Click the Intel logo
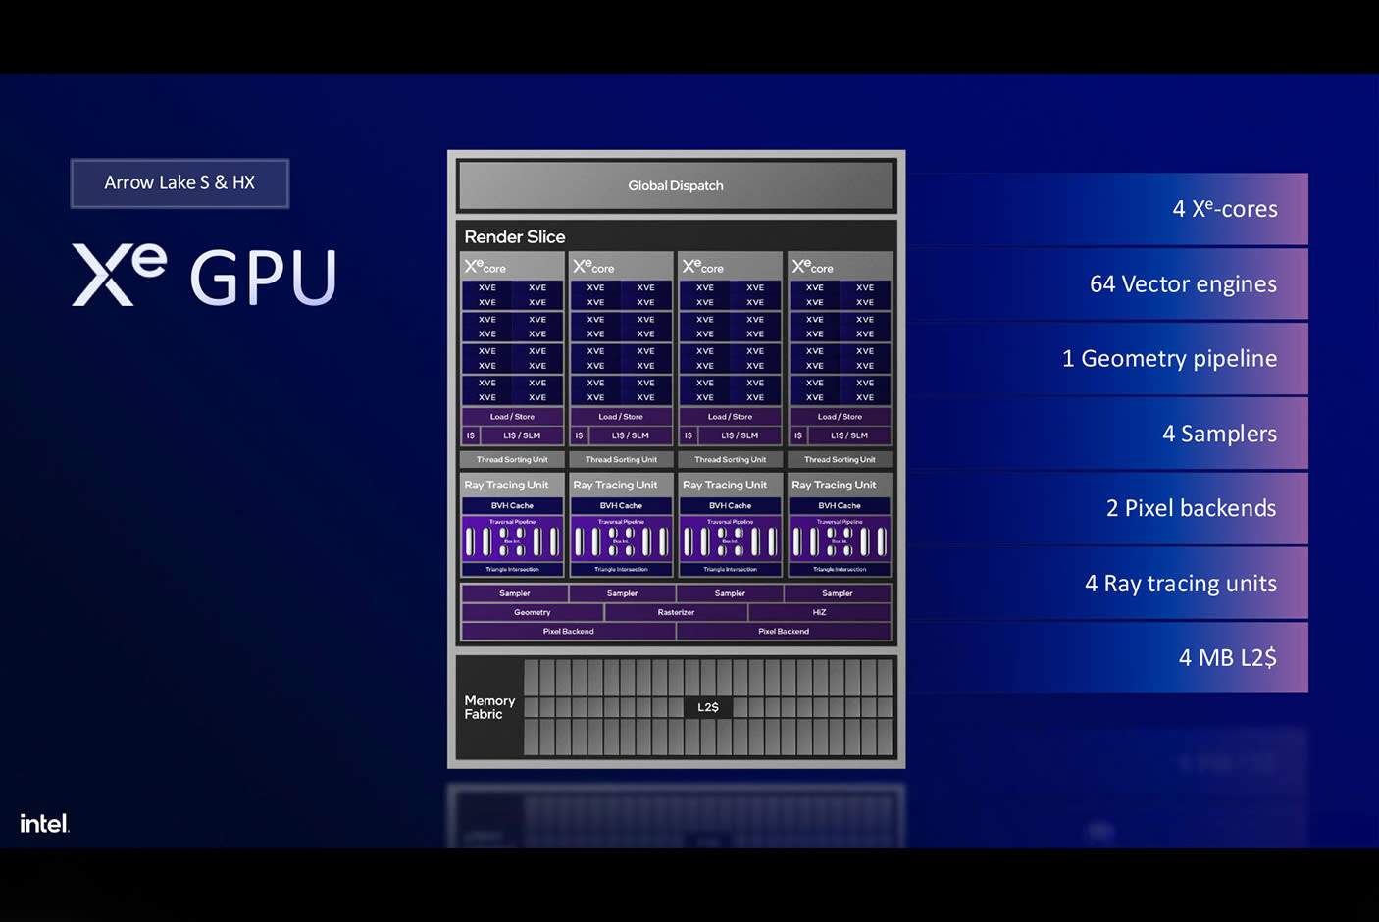This screenshot has width=1379, height=922. [43, 824]
